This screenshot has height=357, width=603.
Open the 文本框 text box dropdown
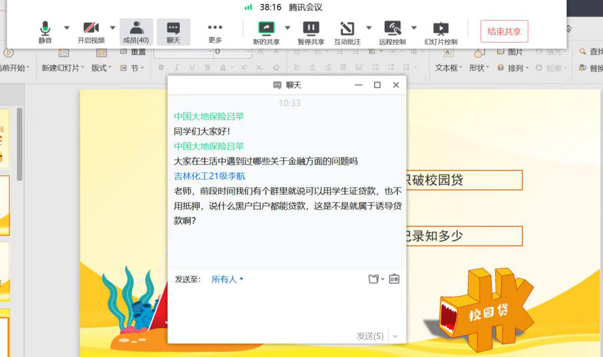[448, 68]
